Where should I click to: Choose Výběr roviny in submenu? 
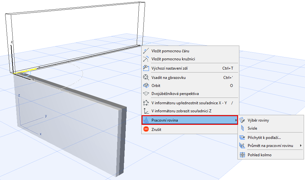coord(271,120)
